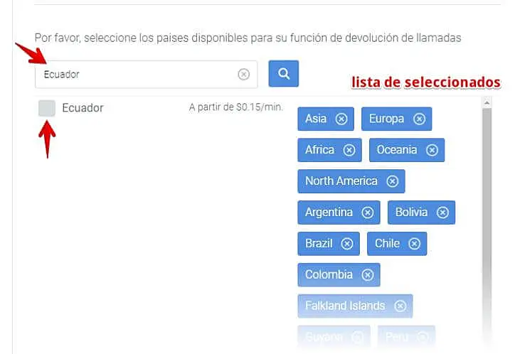Viewport: 515px width, 354px height.
Task: Delete Bolivia from the selected list
Action: (442, 213)
